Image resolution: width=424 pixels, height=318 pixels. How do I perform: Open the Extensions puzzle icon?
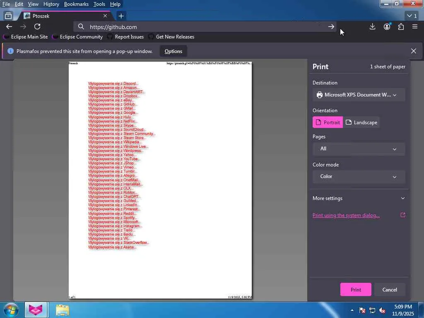click(401, 26)
